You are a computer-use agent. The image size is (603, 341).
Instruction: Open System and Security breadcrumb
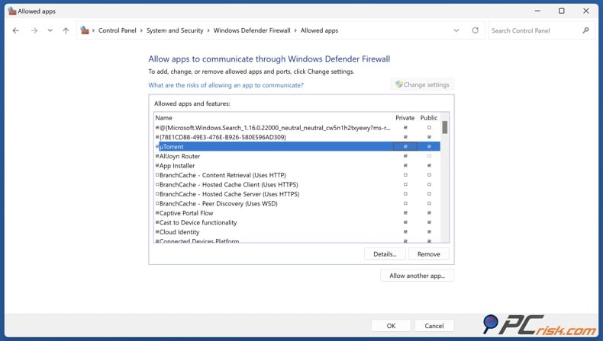click(175, 30)
